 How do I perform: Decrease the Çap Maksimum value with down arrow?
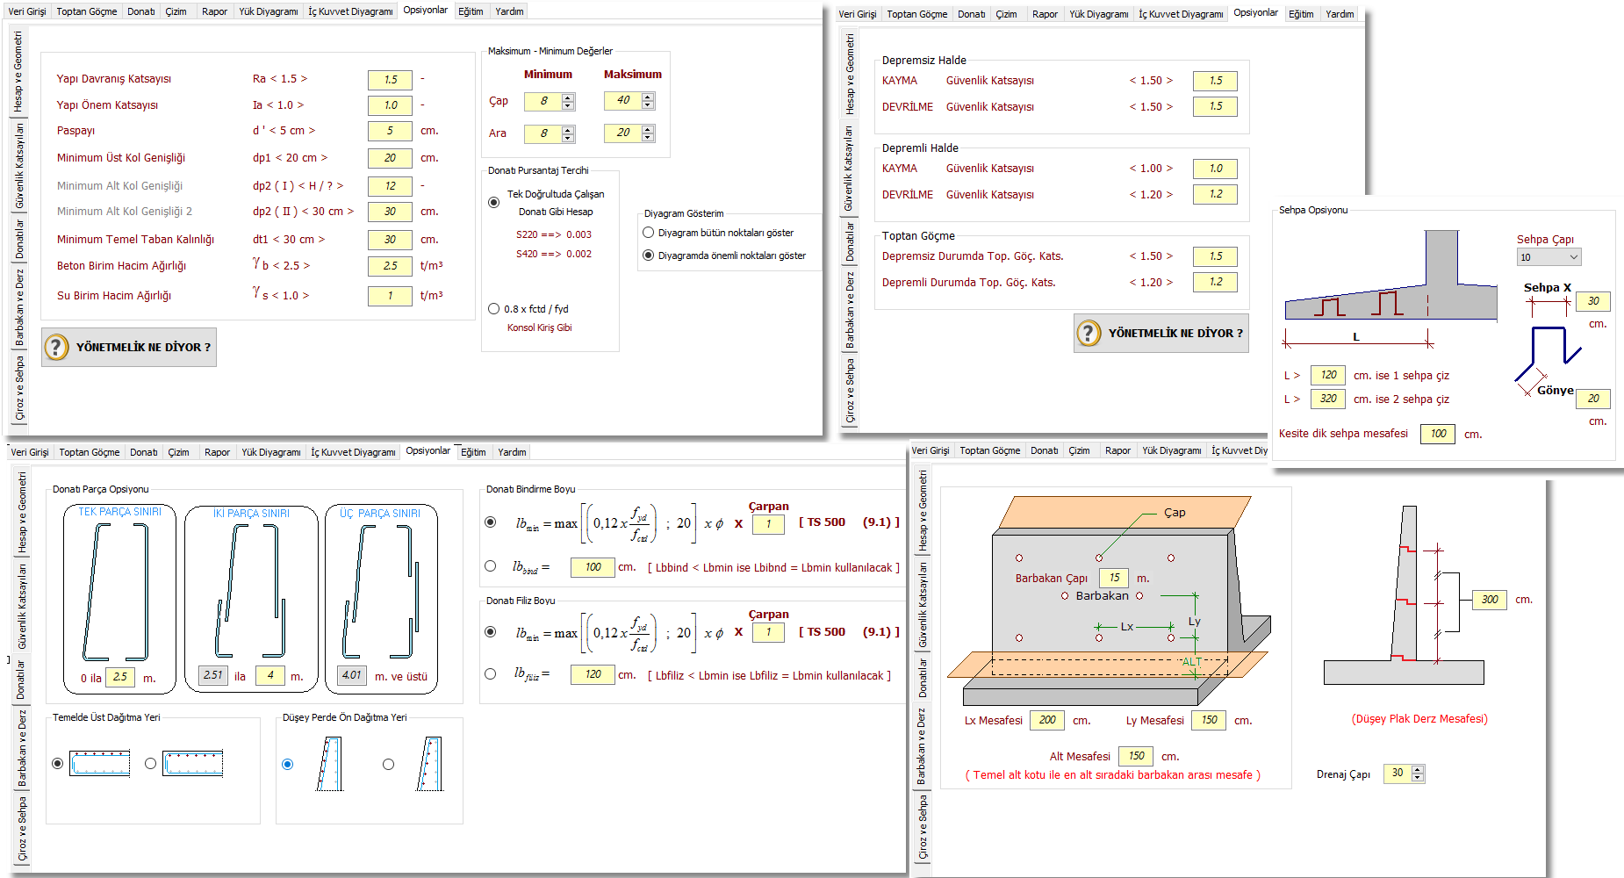pyautogui.click(x=648, y=105)
